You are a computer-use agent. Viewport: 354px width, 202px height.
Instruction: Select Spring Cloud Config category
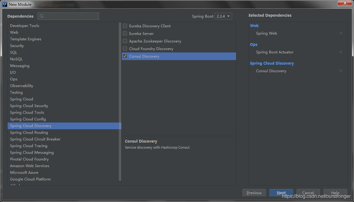pos(63,119)
